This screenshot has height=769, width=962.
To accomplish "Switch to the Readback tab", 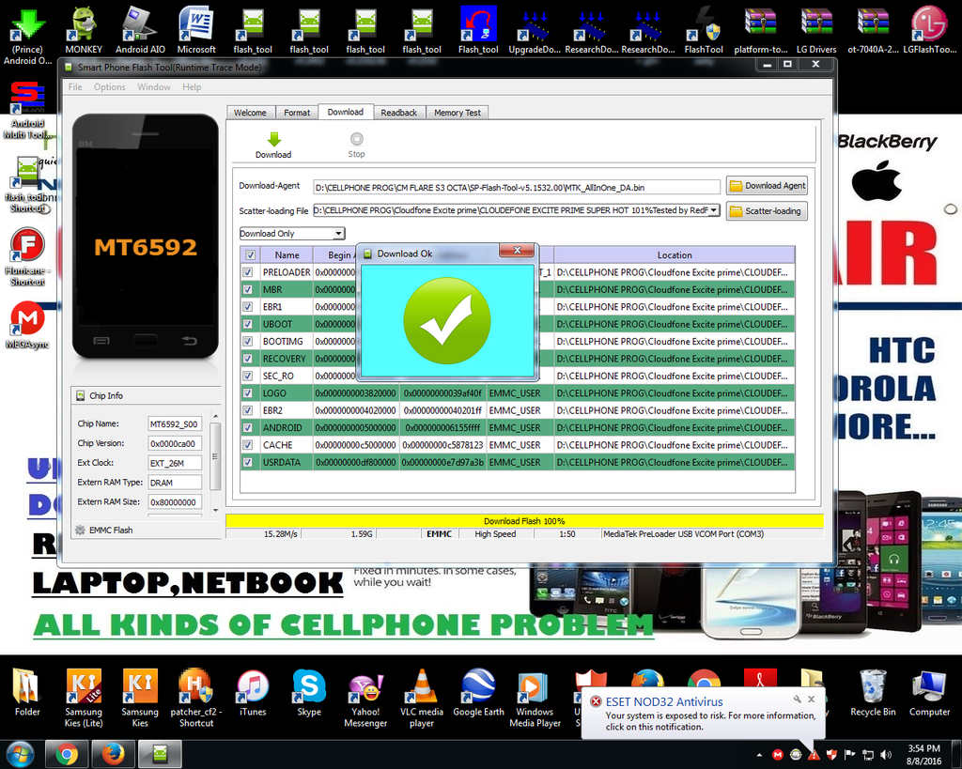I will coord(398,113).
